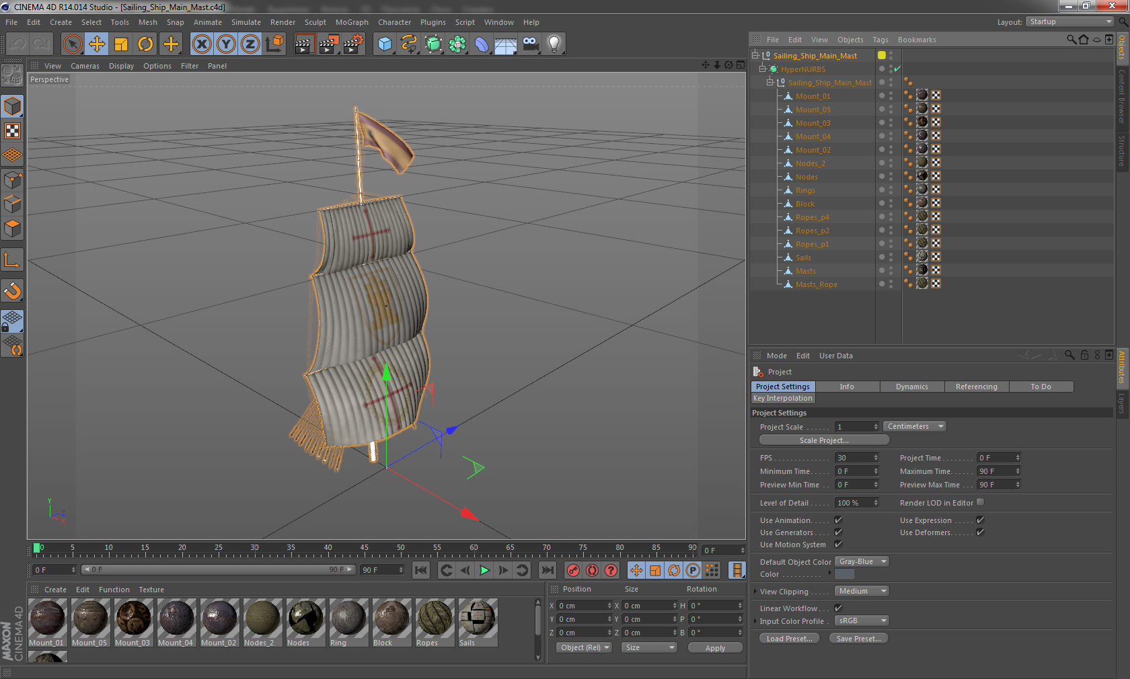The image size is (1130, 679).
Task: Collapse Sailing_Ship_Main_Mast root node
Action: coord(755,55)
